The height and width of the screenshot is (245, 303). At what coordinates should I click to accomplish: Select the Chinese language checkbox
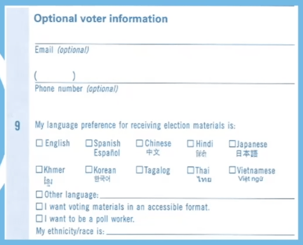pos(139,143)
